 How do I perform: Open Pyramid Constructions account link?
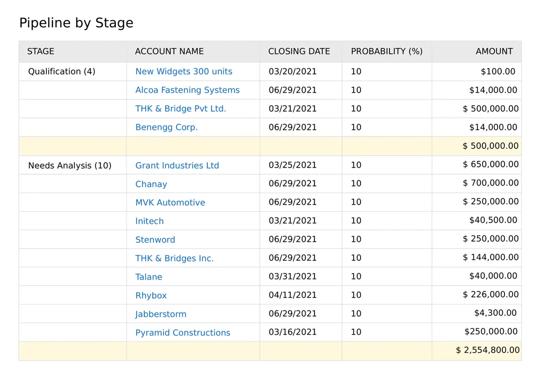[x=182, y=333]
